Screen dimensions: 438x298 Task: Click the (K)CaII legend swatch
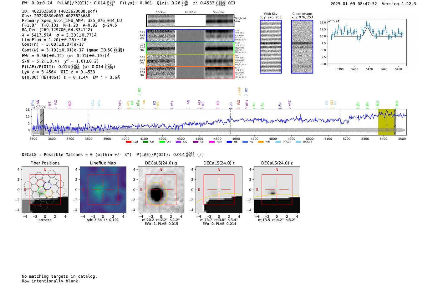(278, 142)
